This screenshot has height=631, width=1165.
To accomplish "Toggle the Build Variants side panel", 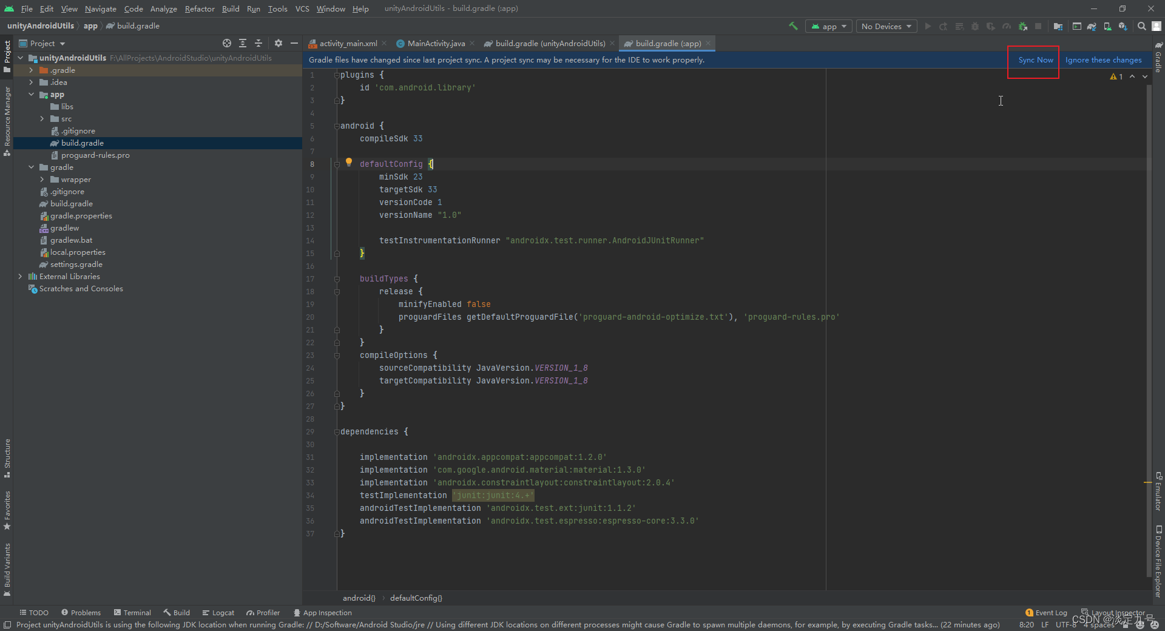I will point(7,569).
